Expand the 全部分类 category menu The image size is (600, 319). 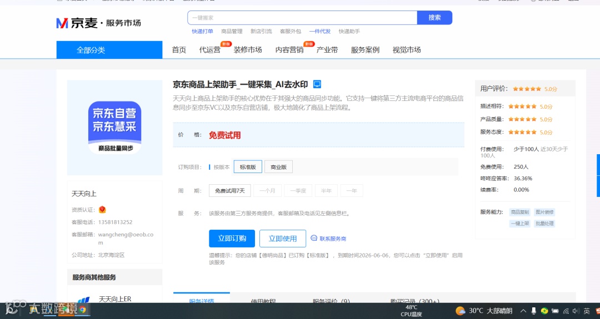[x=109, y=50]
